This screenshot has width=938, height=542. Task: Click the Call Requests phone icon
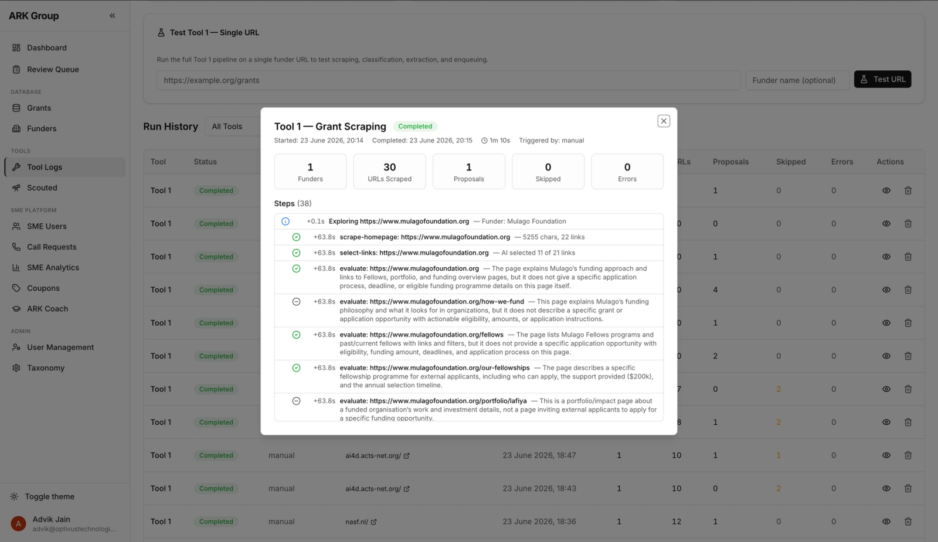16,247
